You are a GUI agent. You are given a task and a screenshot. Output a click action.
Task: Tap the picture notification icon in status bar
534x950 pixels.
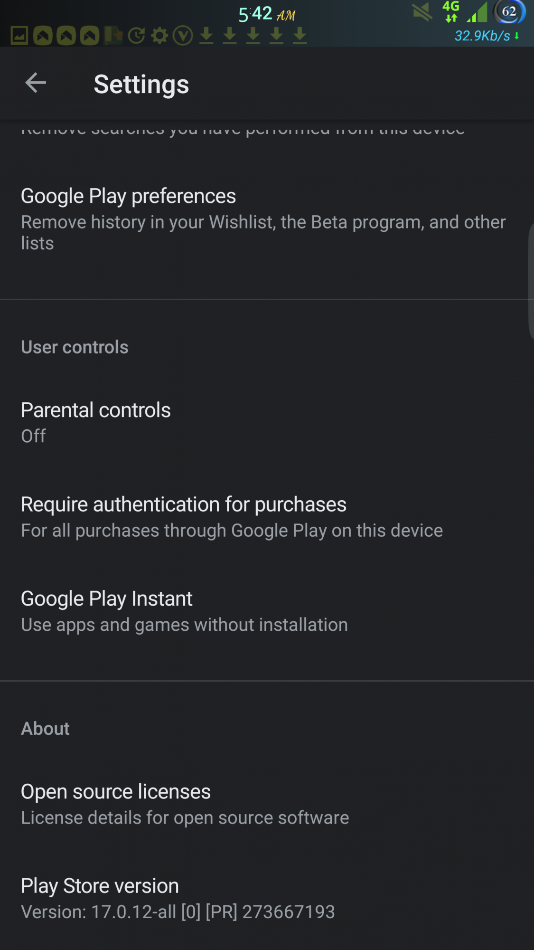coord(19,36)
